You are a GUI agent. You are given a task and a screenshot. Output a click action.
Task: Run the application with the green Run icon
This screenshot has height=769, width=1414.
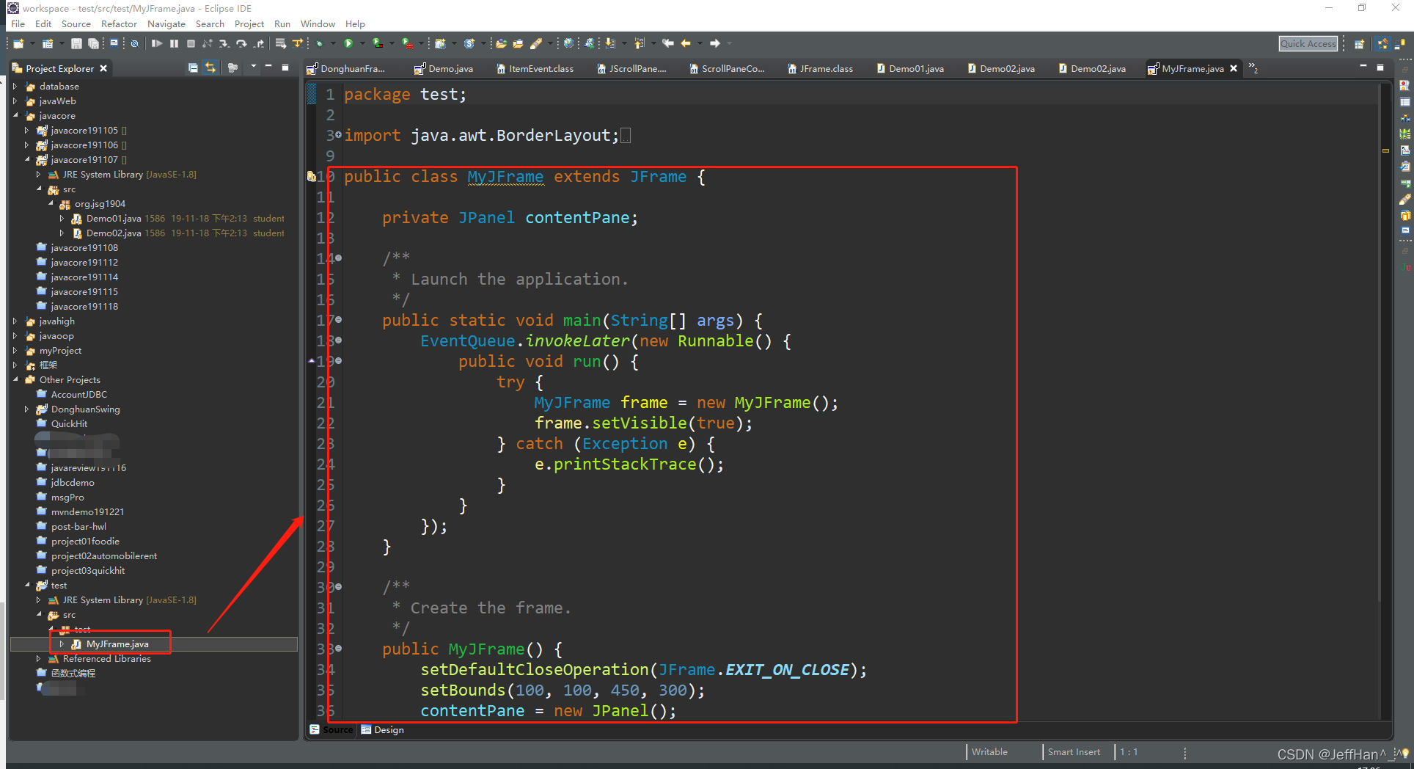348,43
